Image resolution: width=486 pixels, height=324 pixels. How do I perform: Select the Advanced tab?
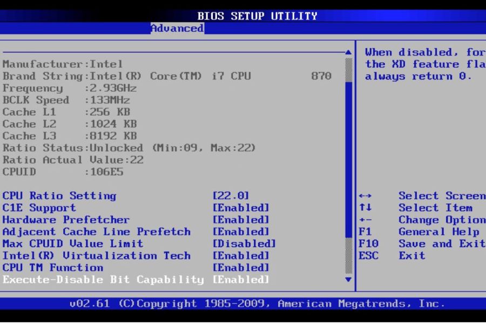point(177,28)
